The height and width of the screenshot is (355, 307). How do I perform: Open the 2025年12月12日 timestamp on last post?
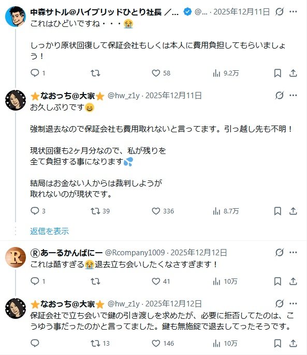[173, 304]
